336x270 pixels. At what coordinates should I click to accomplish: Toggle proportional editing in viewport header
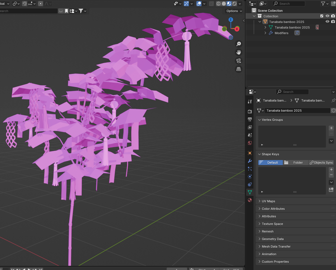41,4
